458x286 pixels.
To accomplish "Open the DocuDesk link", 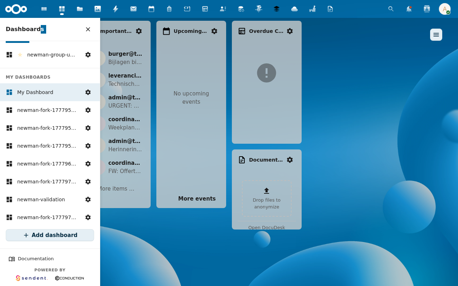I will click(267, 227).
